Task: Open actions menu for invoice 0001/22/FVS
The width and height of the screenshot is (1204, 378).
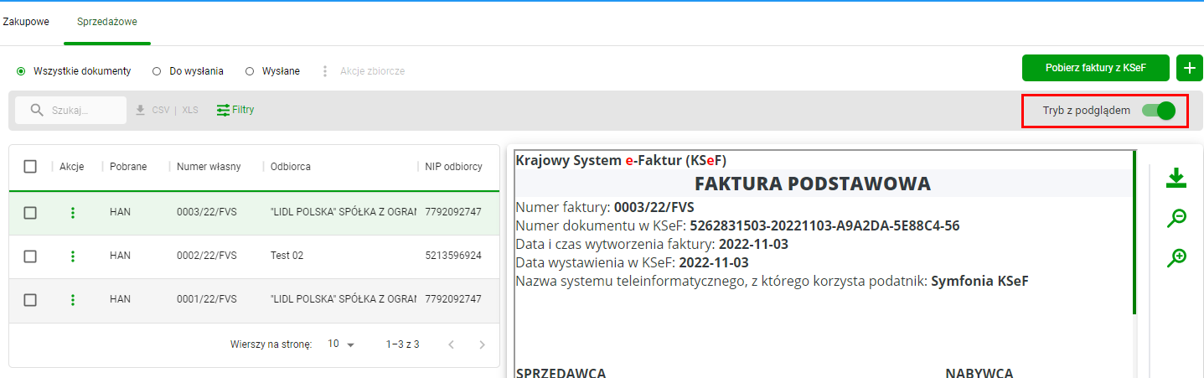Action: click(x=73, y=300)
